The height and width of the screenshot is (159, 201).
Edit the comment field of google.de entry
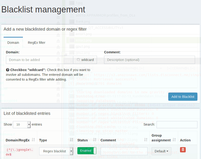124,151
